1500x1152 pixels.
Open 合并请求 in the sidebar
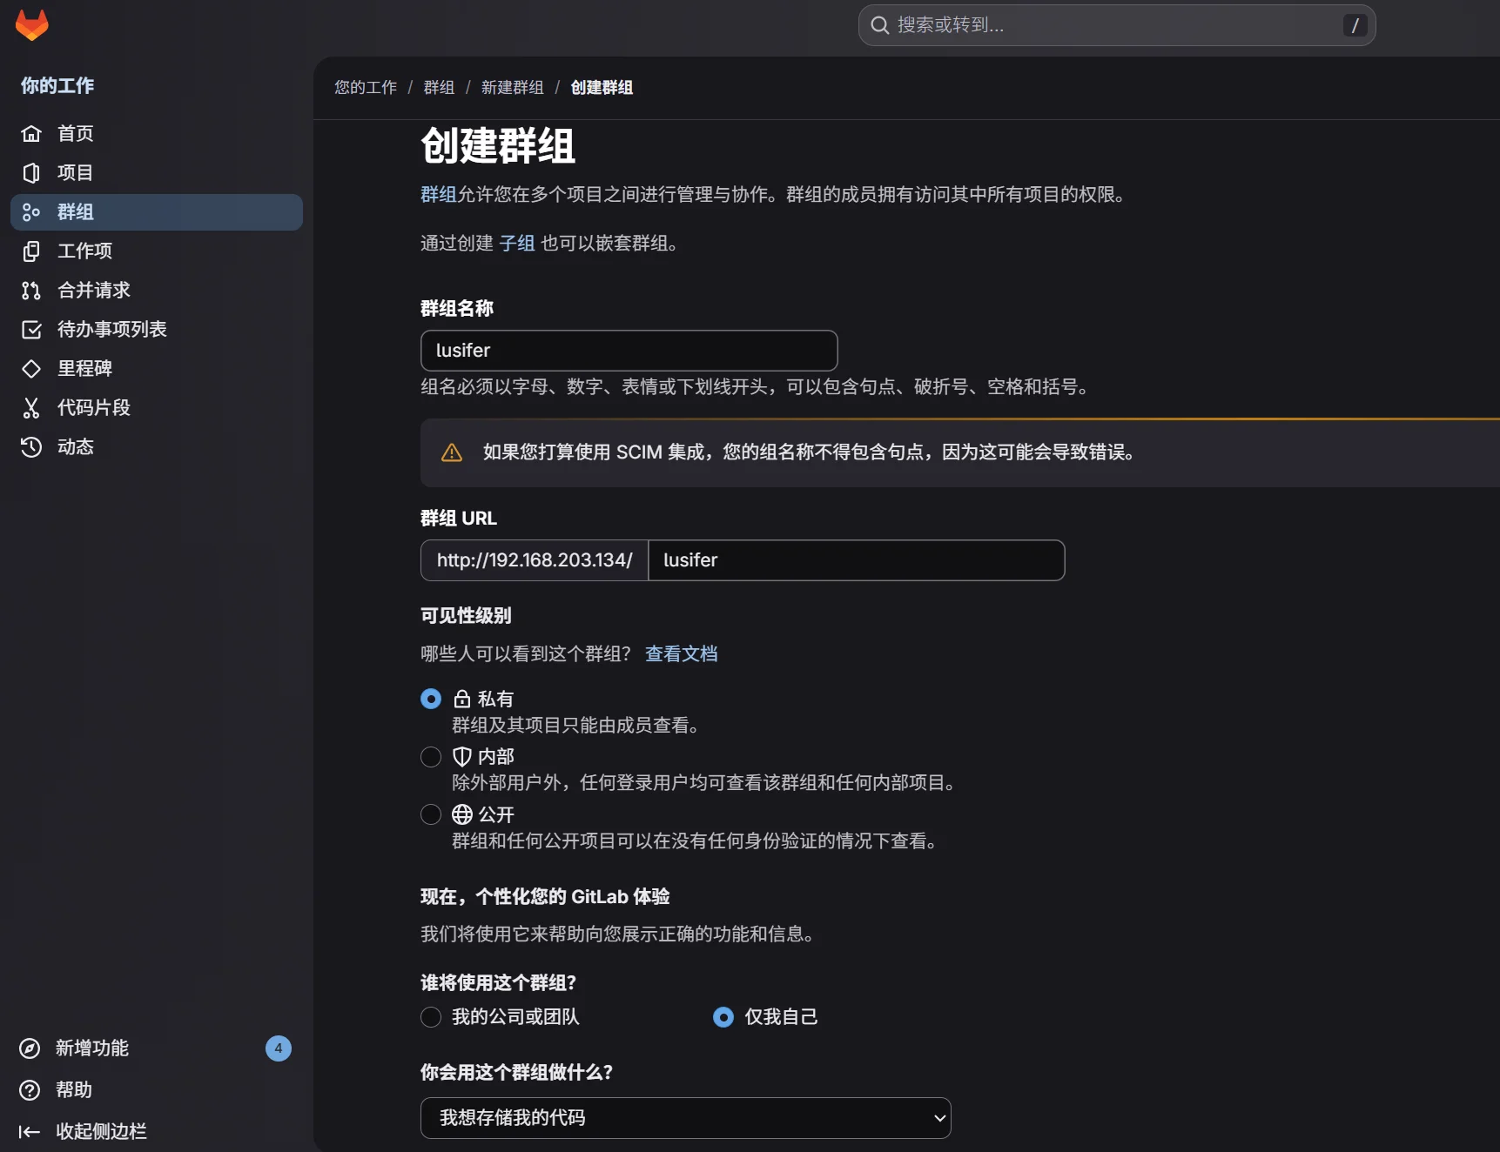(x=157, y=290)
